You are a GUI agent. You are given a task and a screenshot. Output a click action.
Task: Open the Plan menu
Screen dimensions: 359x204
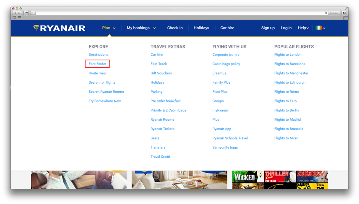click(x=106, y=28)
